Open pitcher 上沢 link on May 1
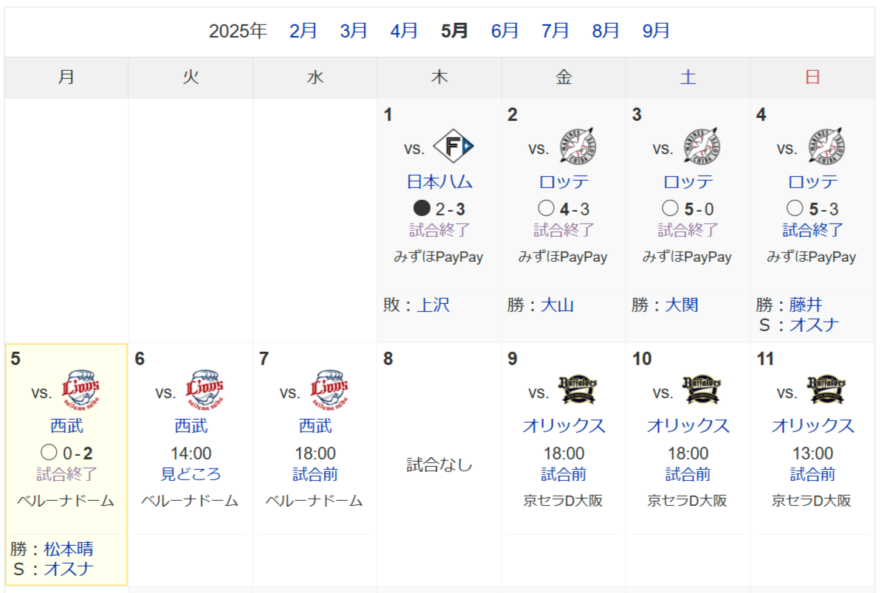The image size is (881, 593). pos(433,305)
